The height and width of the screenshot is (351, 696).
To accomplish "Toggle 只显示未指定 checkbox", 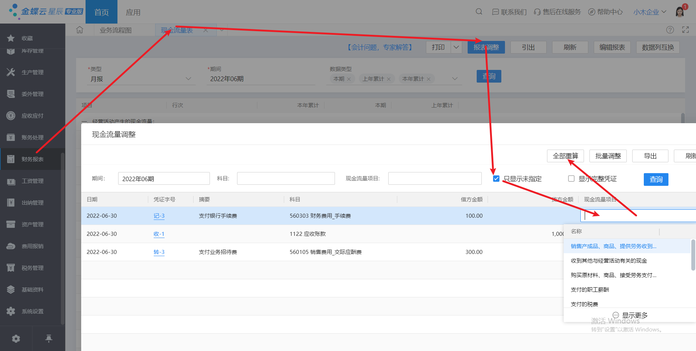I will point(496,179).
